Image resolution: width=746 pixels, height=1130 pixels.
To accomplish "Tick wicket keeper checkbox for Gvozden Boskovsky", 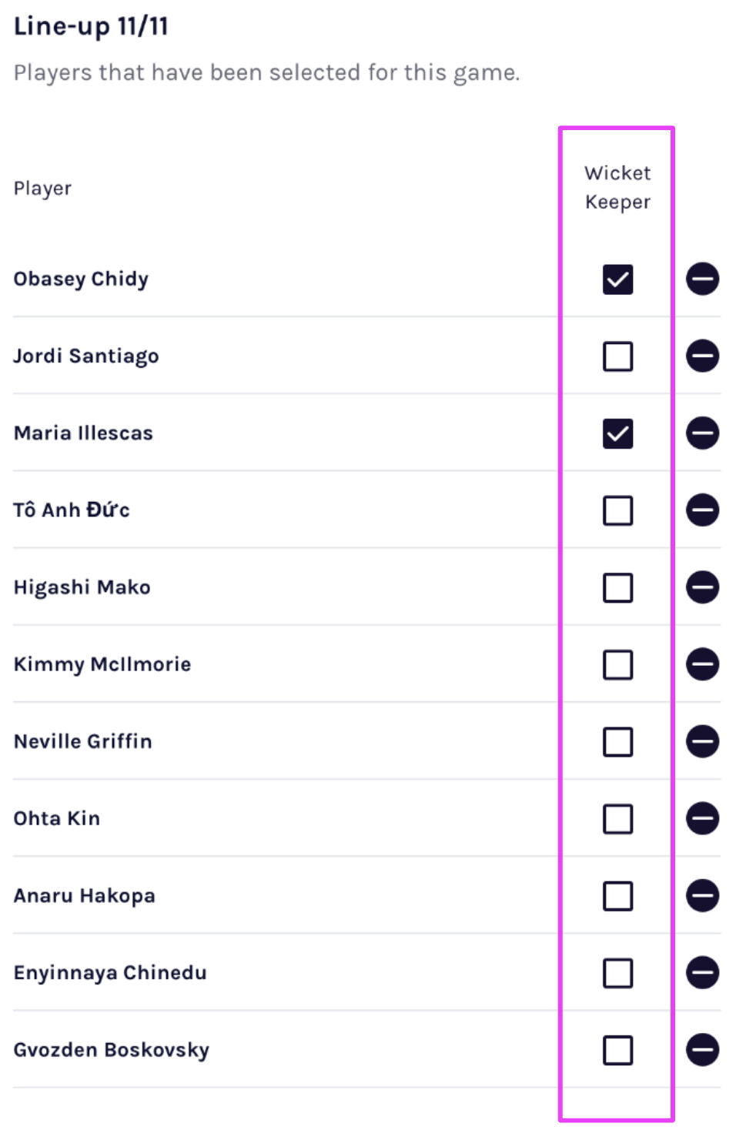I will [x=617, y=1051].
